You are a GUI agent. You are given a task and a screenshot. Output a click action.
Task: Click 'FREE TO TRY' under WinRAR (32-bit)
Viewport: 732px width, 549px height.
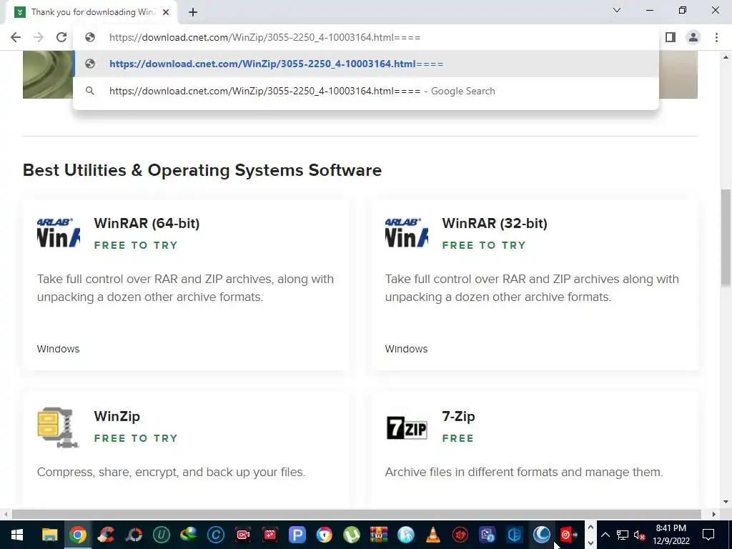click(484, 245)
